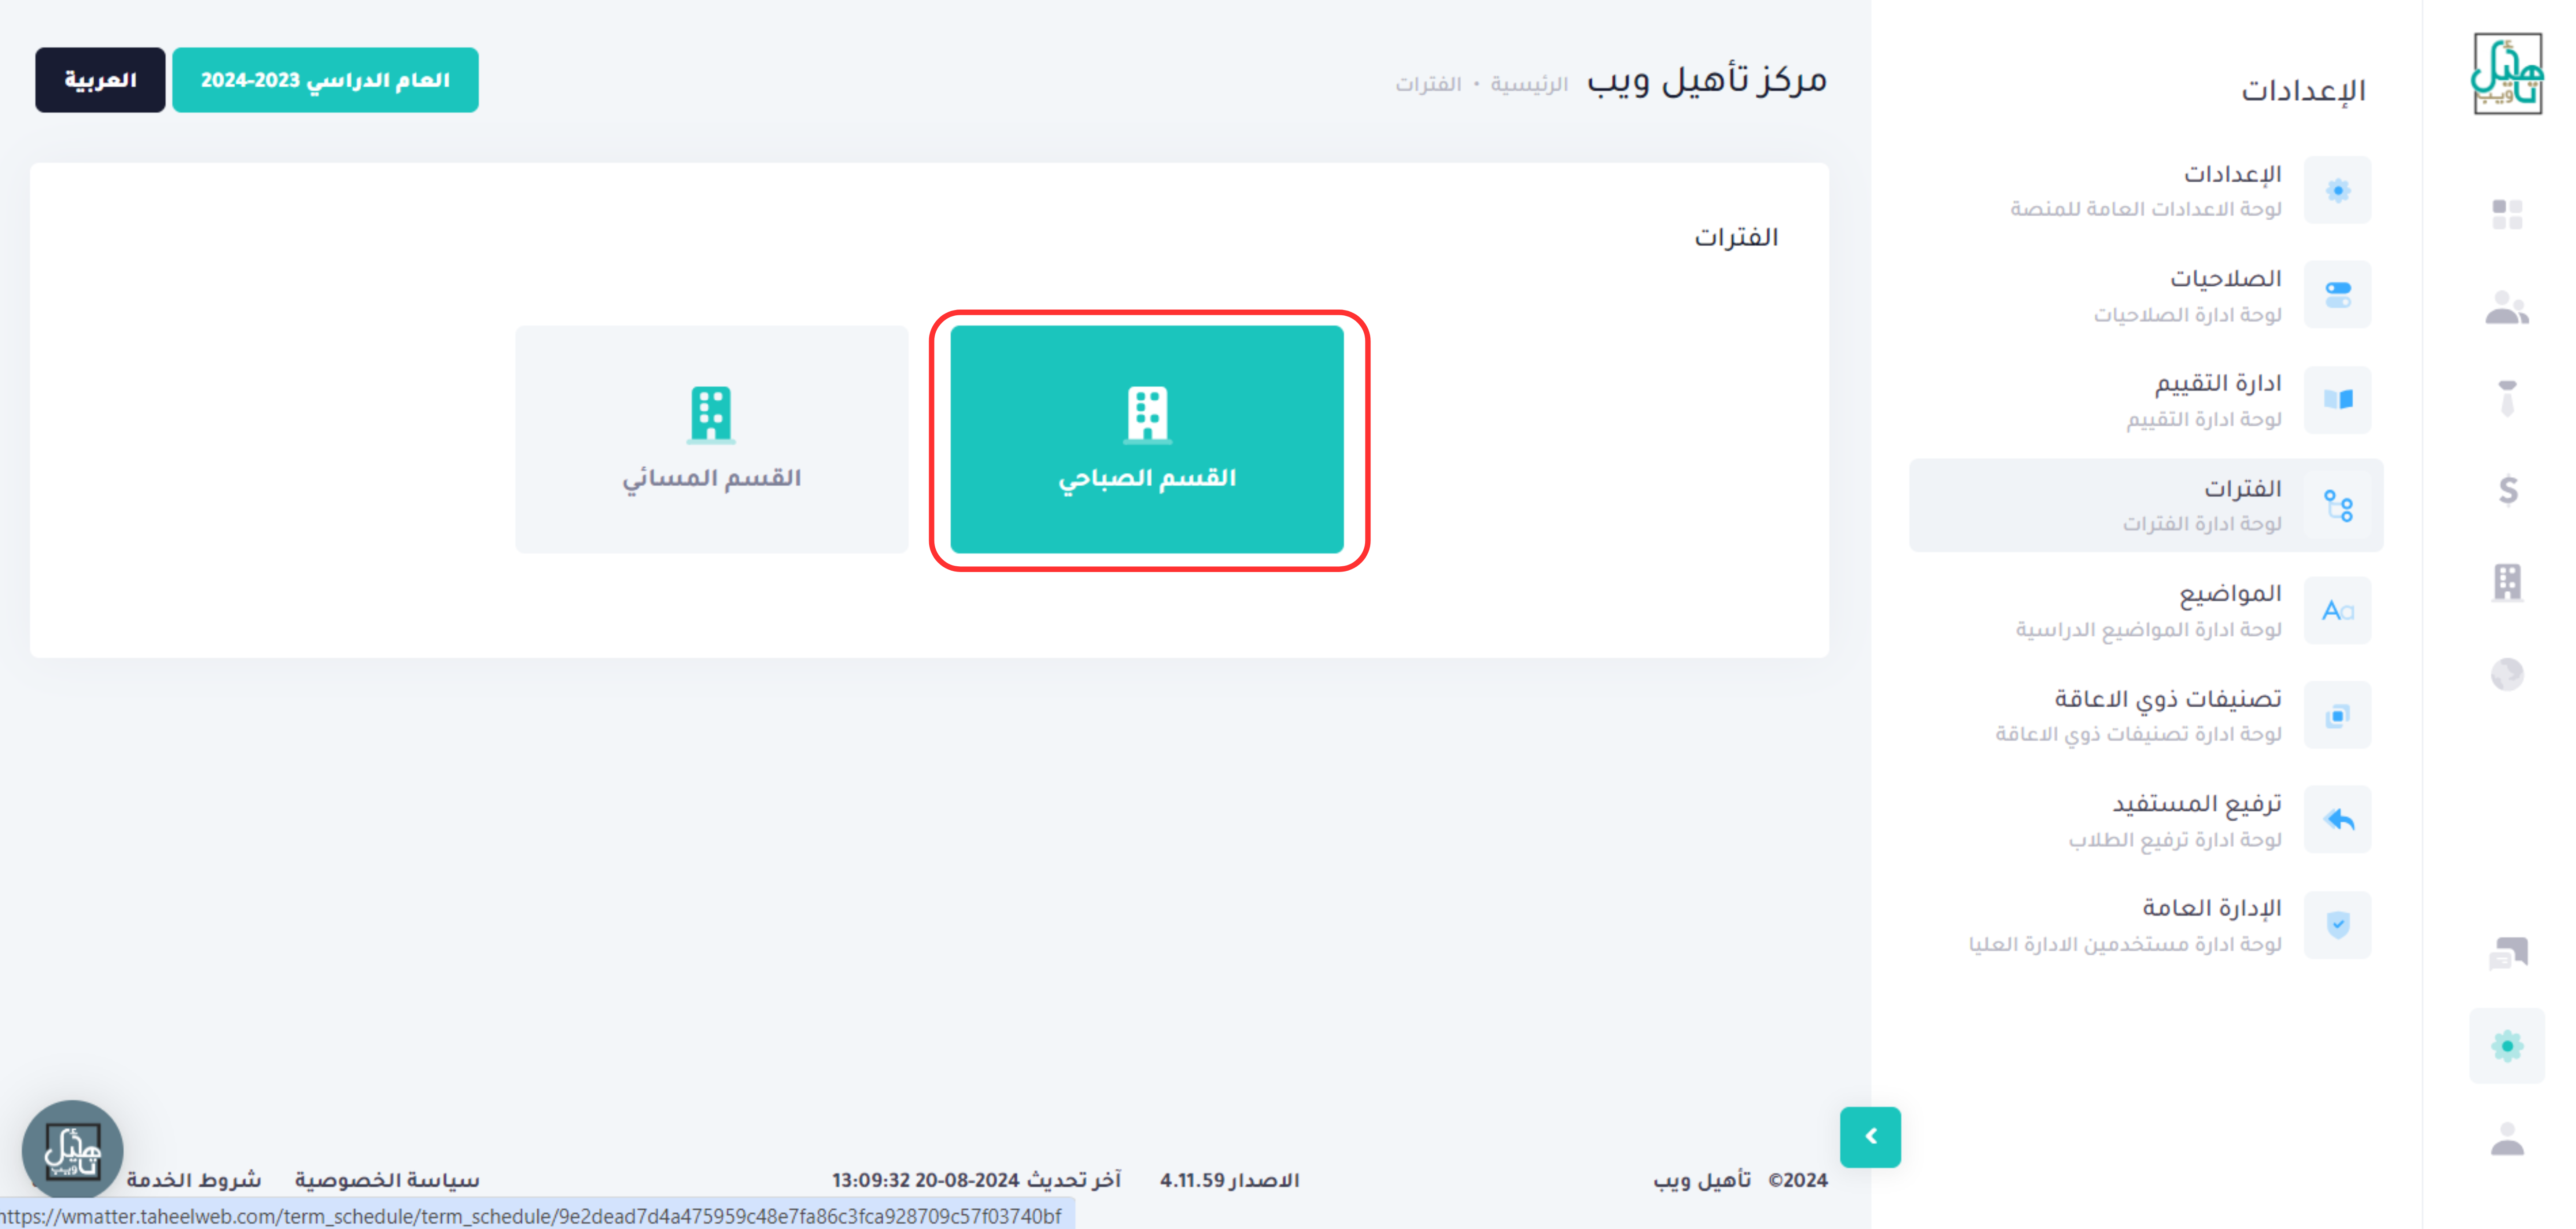Go to الرئيسية breadcrumb link
The height and width of the screenshot is (1229, 2576).
click(1529, 84)
